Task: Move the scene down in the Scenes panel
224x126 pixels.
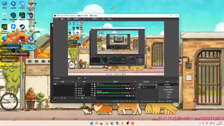Action: (65, 98)
